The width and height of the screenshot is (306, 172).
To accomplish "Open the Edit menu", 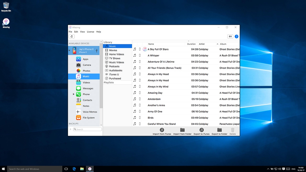I will click(76, 32).
